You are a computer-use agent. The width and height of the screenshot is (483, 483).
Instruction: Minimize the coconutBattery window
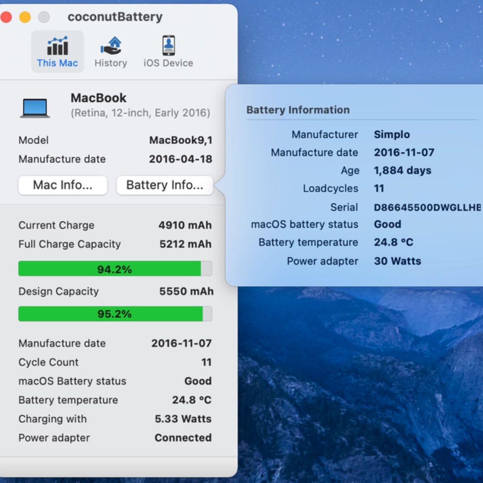click(x=25, y=17)
